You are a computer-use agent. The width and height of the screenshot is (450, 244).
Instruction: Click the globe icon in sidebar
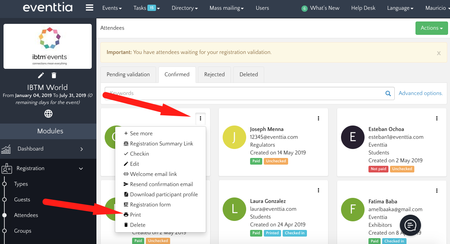pyautogui.click(x=48, y=114)
